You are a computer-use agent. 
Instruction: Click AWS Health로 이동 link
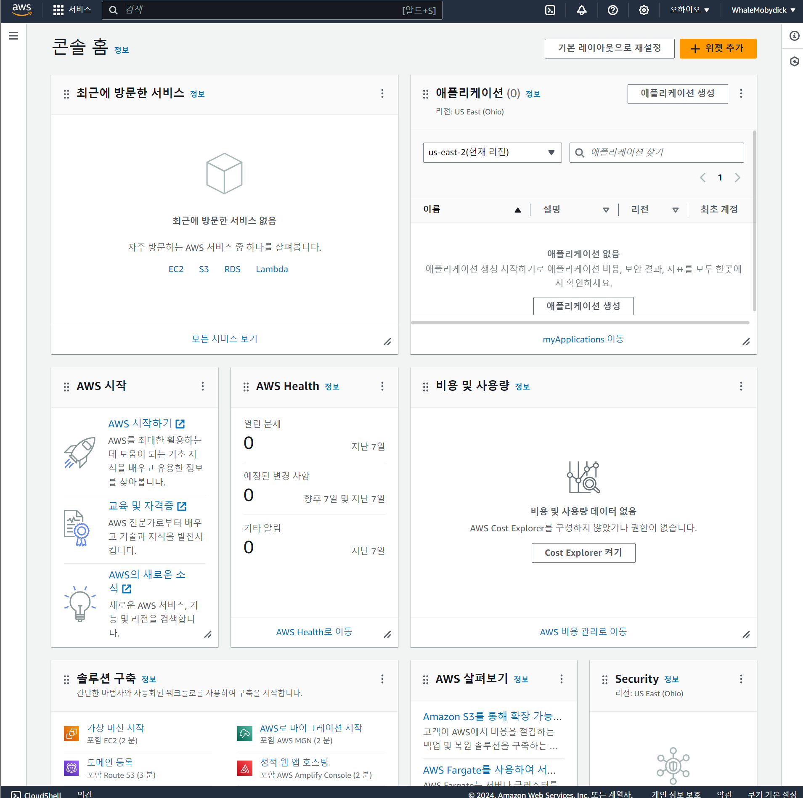314,632
